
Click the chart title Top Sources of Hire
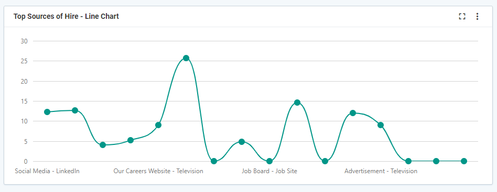coord(66,16)
